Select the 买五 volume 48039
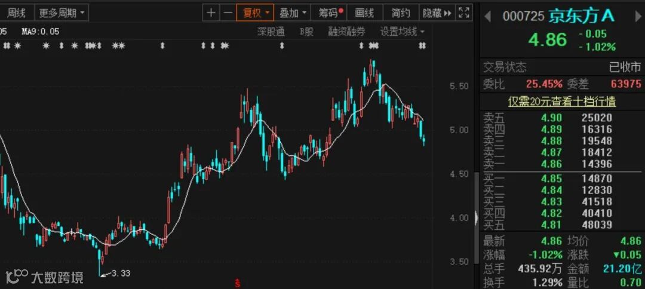The image size is (645, 289). [597, 225]
